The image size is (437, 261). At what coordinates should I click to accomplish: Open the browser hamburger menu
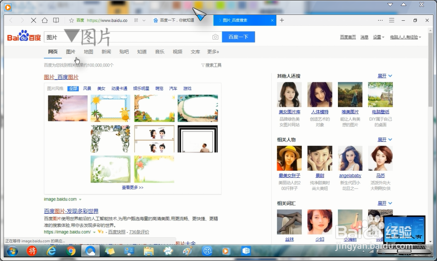391,20
